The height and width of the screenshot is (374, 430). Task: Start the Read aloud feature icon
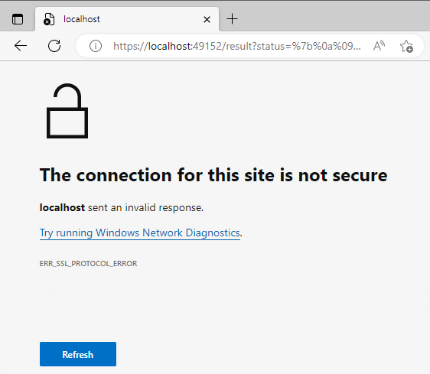click(379, 46)
